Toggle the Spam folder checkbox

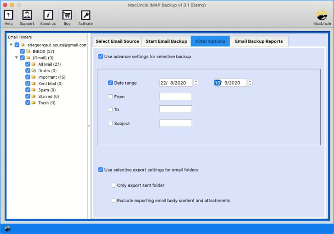pos(28,90)
